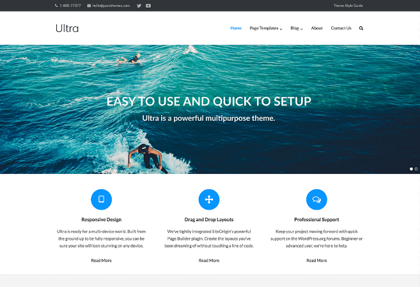Viewport: 420px width, 287px height.
Task: Open the Contact Us menu item
Action: point(341,28)
